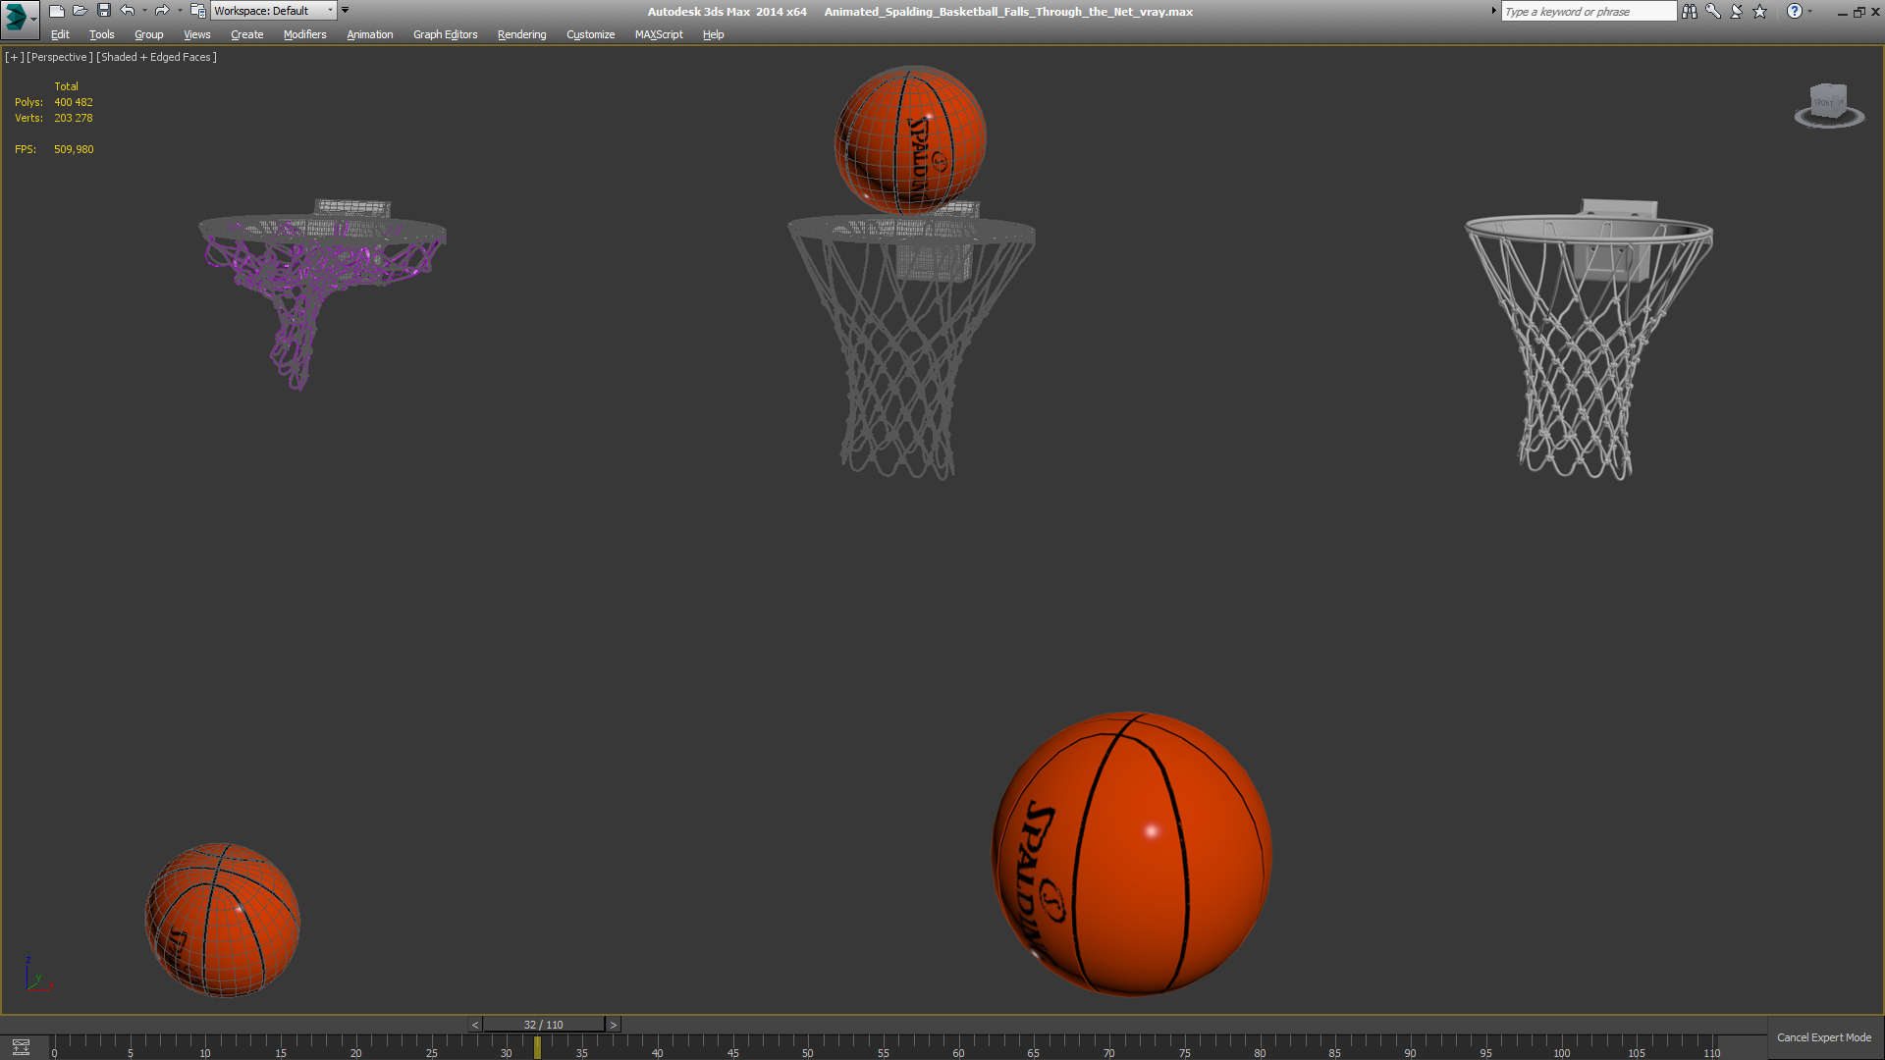Open the Rendering menu
The width and height of the screenshot is (1885, 1060).
tap(522, 34)
